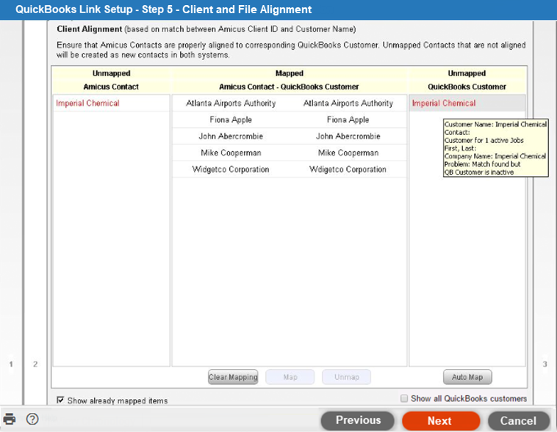Click the Imperial Chemical tooltip details

(x=495, y=148)
